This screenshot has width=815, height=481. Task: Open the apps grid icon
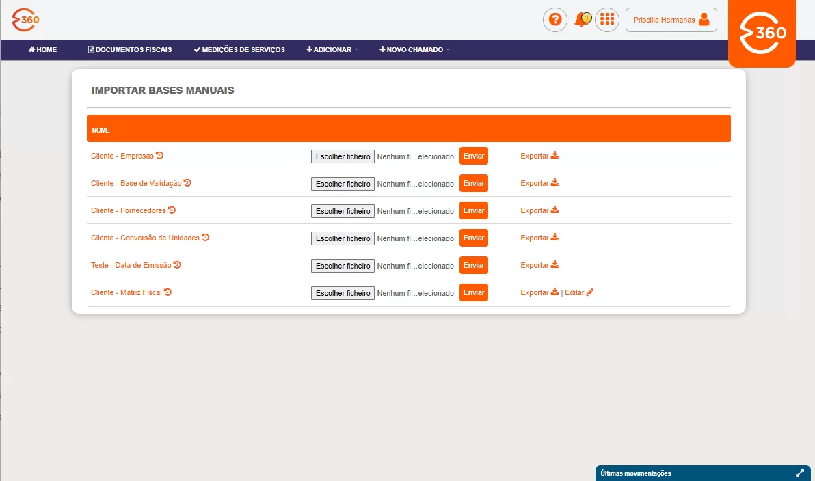[x=606, y=20]
